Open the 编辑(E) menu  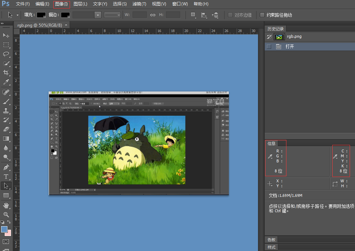(x=42, y=4)
